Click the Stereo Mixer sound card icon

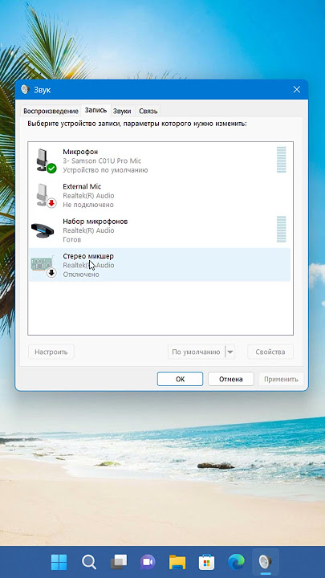click(43, 267)
